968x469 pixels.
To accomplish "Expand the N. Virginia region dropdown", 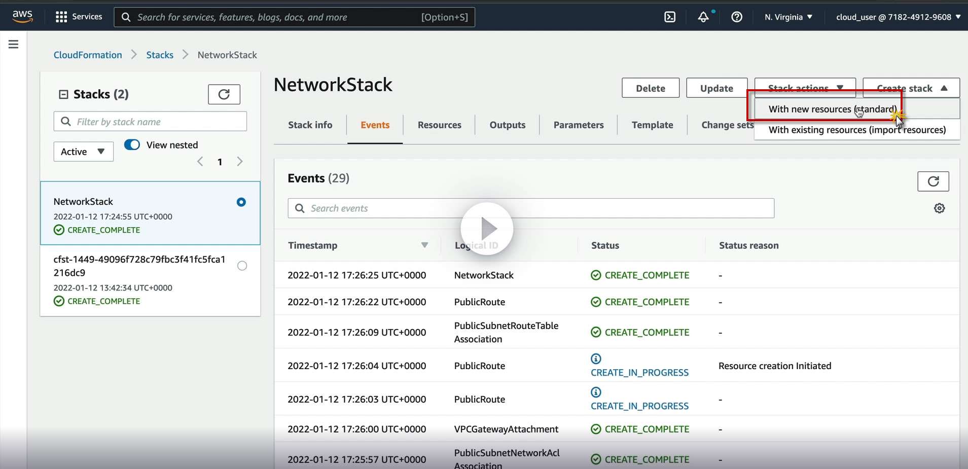I will click(x=788, y=17).
